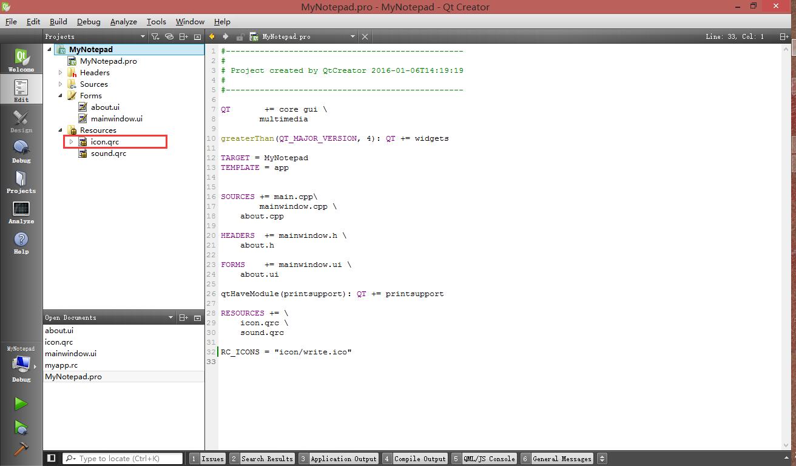Open the Open Documents view dropdown
This screenshot has height=466, width=796.
tap(109, 317)
